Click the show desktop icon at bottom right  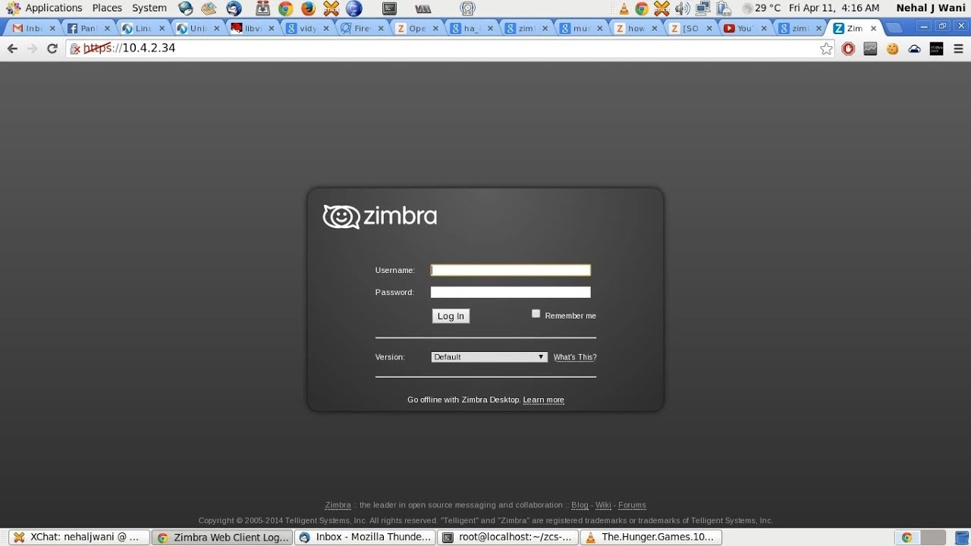pyautogui.click(x=962, y=538)
